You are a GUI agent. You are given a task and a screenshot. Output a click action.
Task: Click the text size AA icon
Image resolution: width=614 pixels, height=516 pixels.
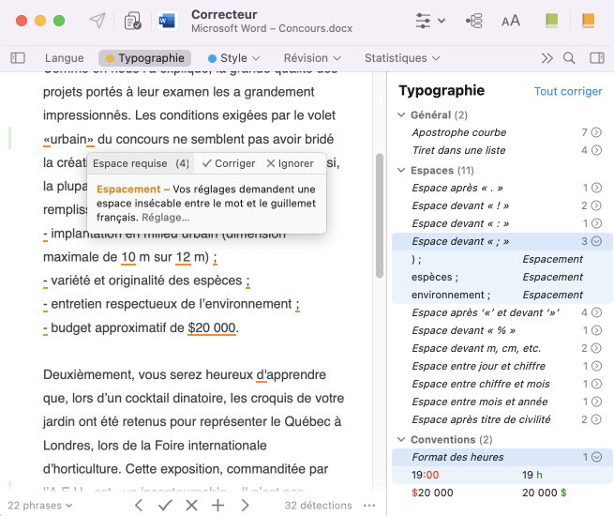click(x=511, y=21)
